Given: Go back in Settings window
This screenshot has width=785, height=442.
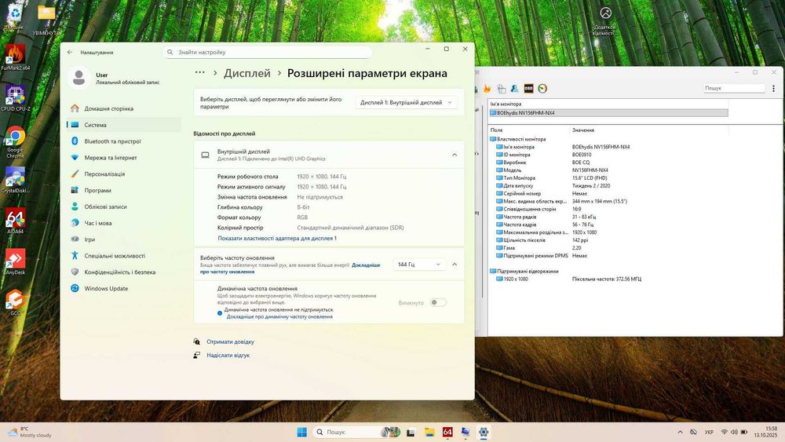Looking at the screenshot, I should [x=70, y=52].
